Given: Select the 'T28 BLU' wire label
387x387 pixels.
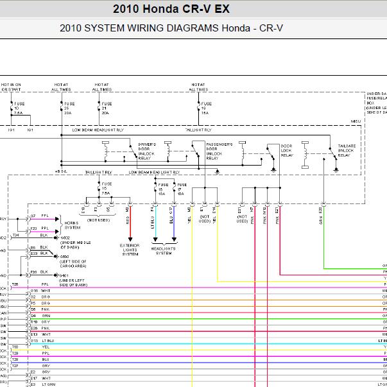Looking at the screenshot, I should tap(31, 359).
